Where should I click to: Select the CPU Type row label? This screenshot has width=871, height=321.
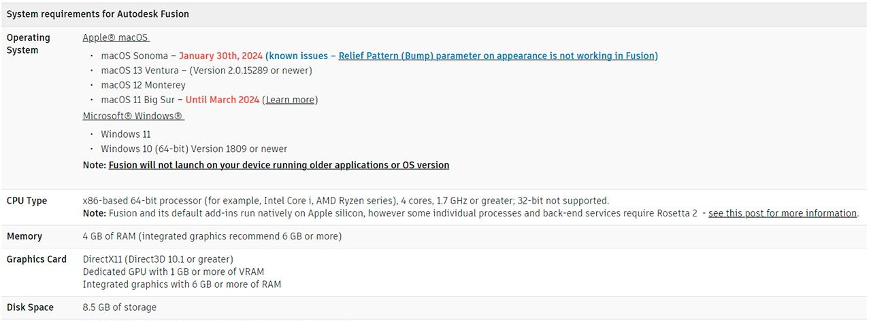pos(27,201)
